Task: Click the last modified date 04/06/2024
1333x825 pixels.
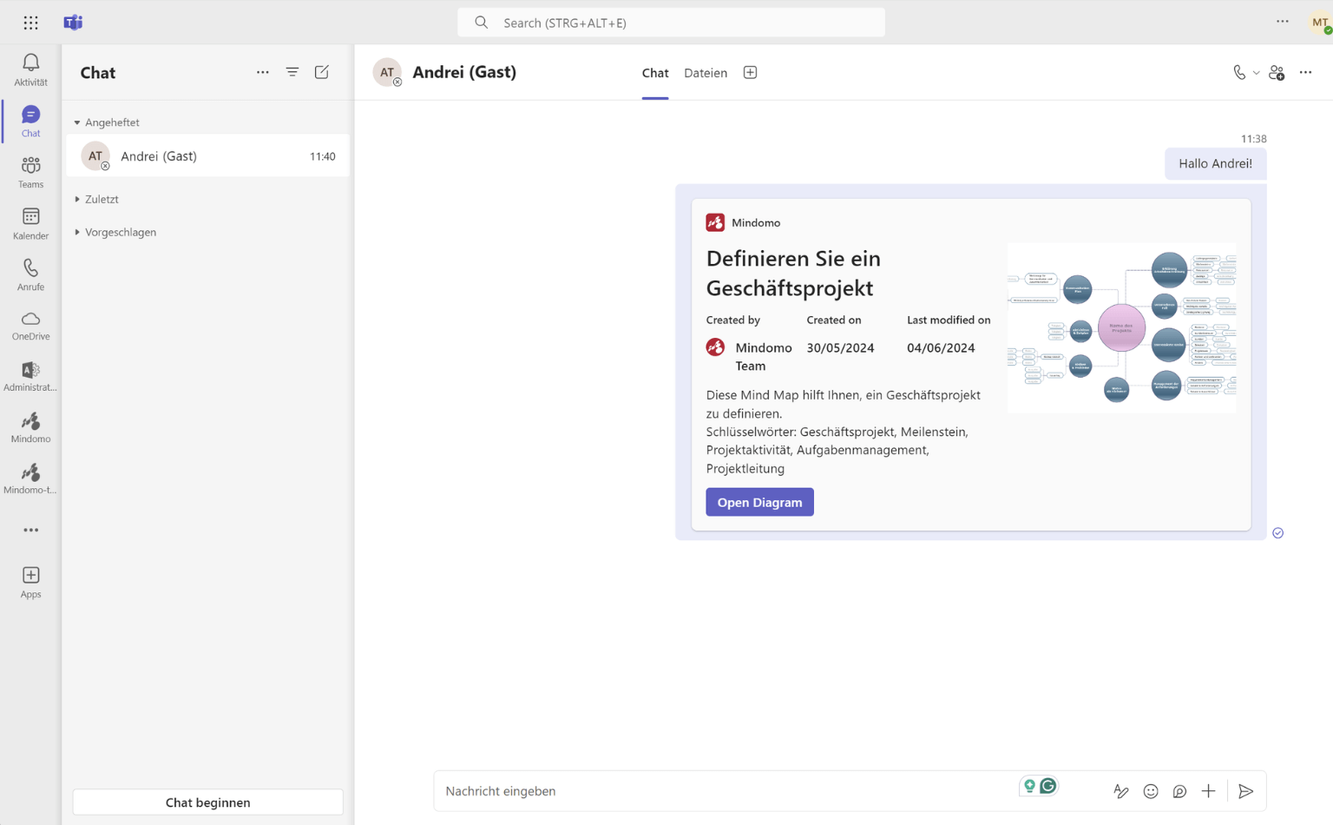Action: pos(941,348)
